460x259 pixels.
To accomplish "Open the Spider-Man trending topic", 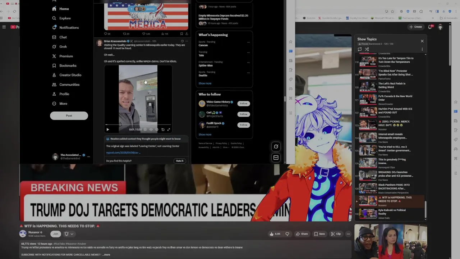I will tap(206, 65).
